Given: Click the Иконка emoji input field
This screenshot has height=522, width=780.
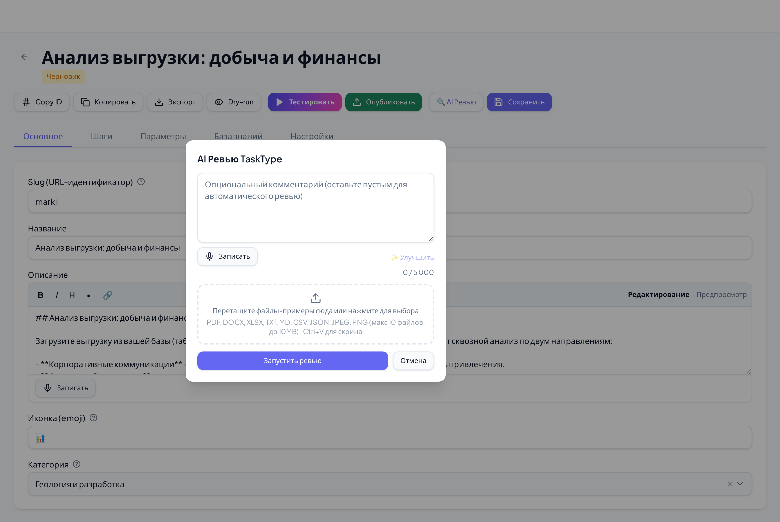Looking at the screenshot, I should tap(390, 437).
